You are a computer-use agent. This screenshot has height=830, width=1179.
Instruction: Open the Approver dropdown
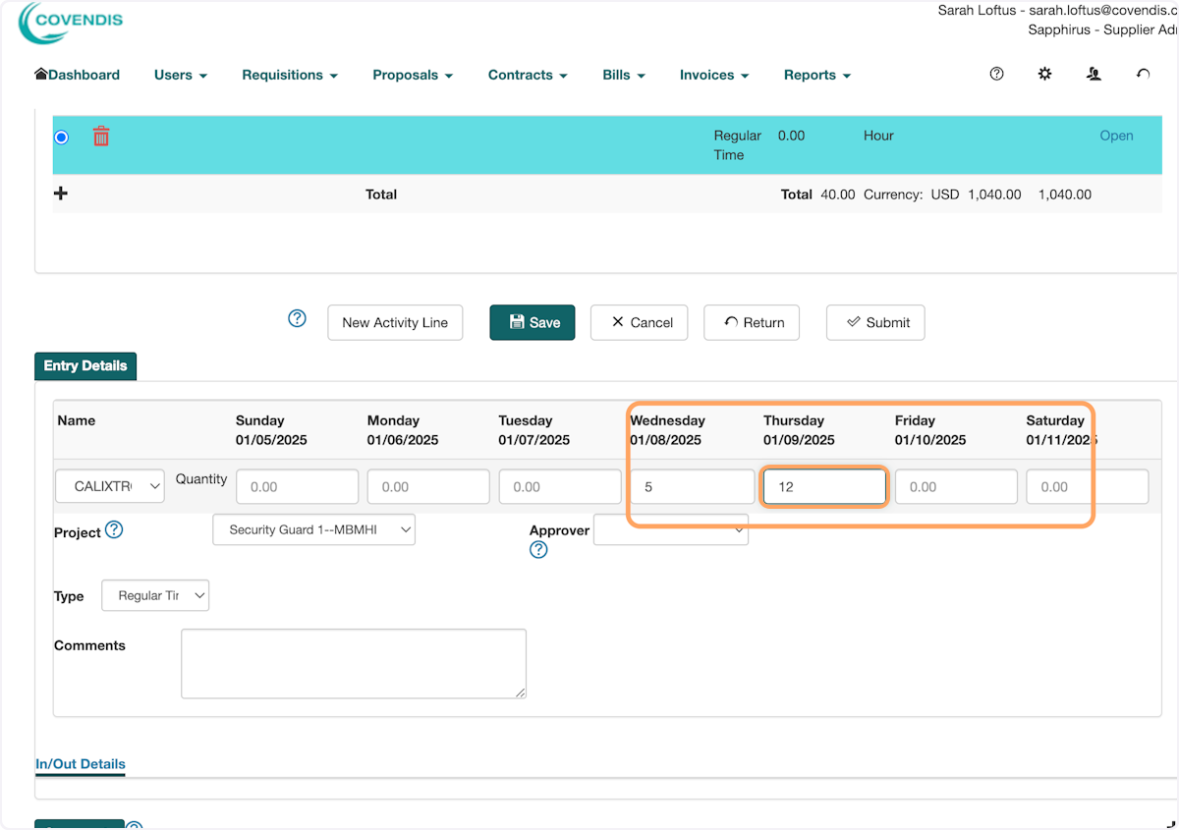click(x=671, y=529)
